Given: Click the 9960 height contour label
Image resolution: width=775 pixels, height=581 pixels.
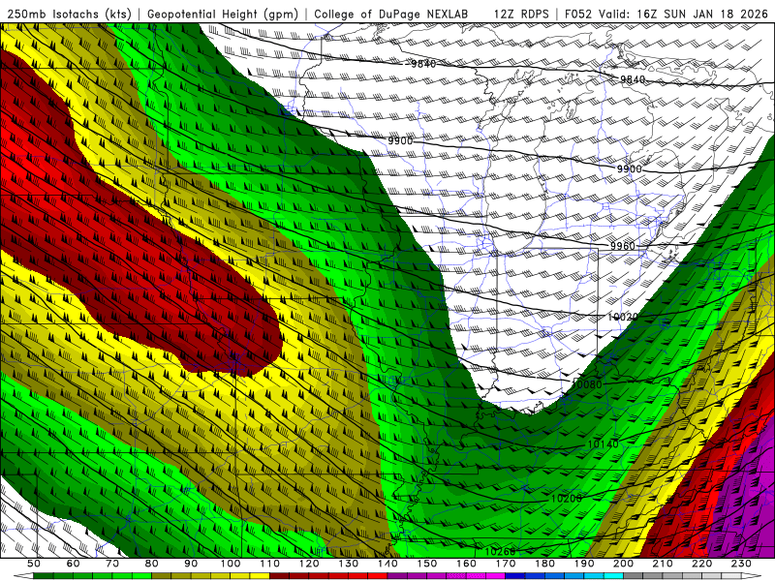Looking at the screenshot, I should (x=622, y=246).
